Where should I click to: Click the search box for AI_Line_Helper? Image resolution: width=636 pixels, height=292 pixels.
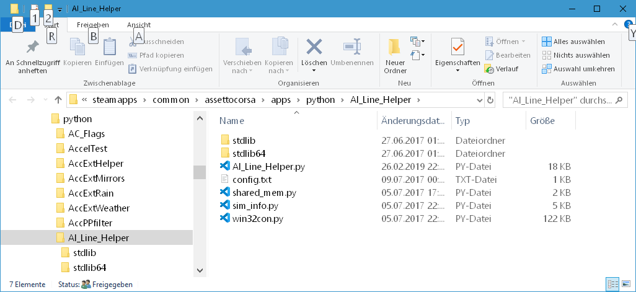(x=565, y=100)
